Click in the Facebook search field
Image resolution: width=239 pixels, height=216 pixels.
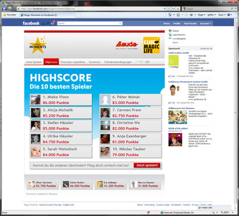(88, 23)
